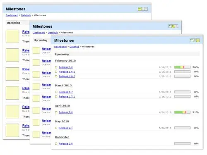
Task: Click the empty Release 2.1 progress bar
Action: (182, 128)
